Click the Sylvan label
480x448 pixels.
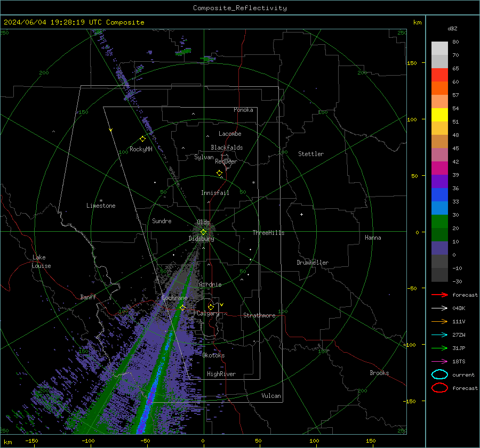click(204, 157)
